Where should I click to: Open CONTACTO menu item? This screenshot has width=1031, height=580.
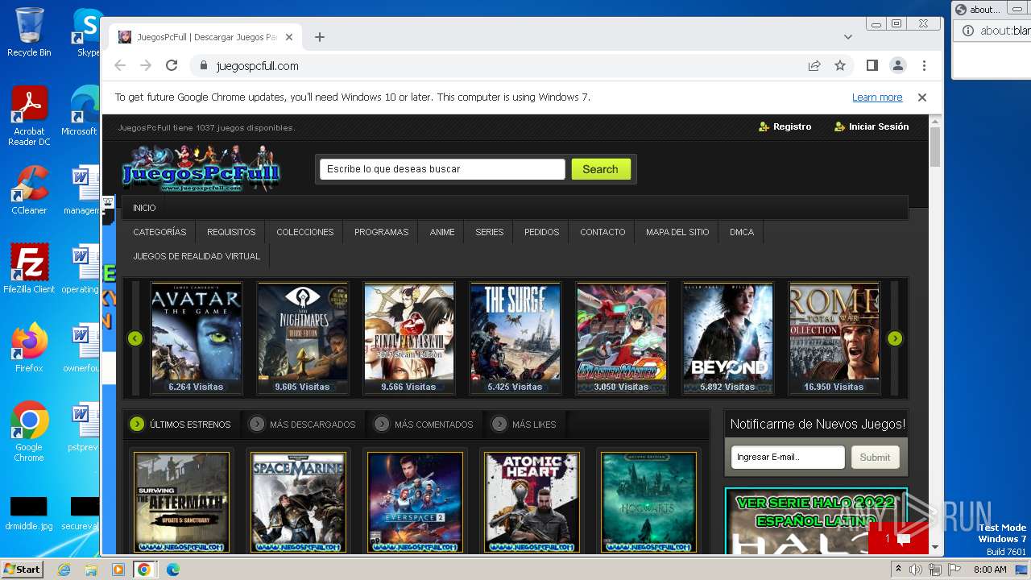602,232
